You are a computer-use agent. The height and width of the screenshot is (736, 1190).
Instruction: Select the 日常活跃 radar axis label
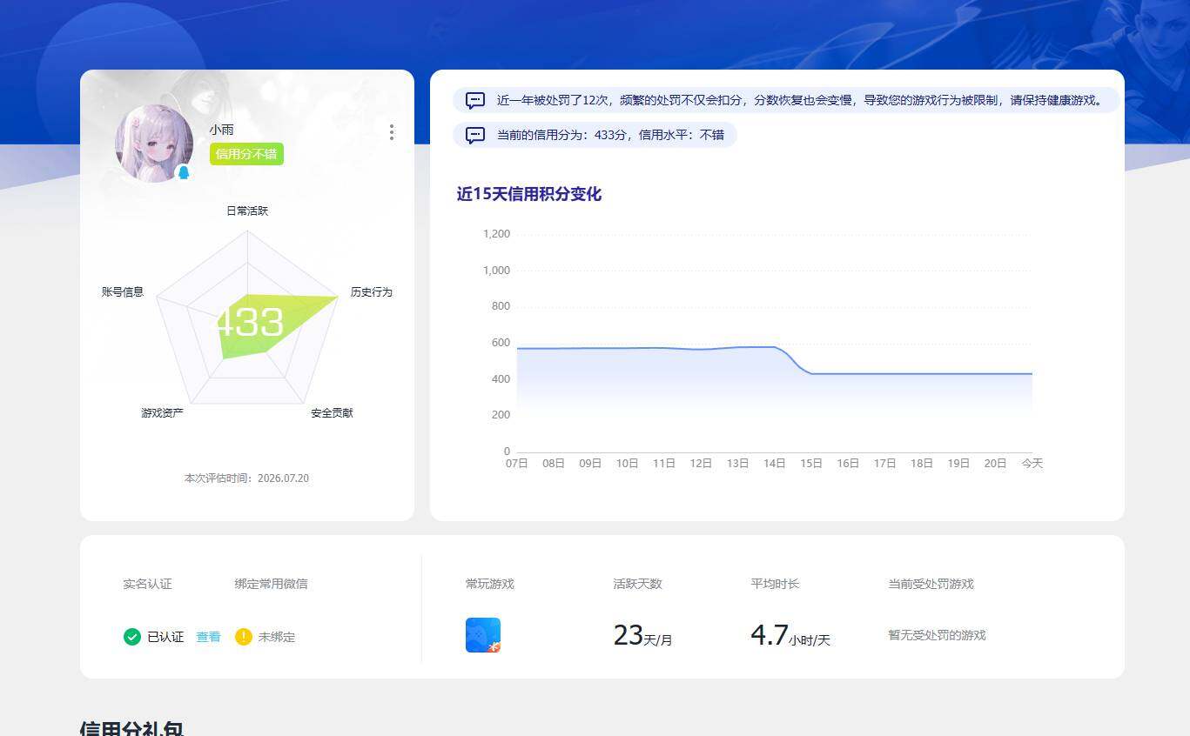click(x=247, y=211)
